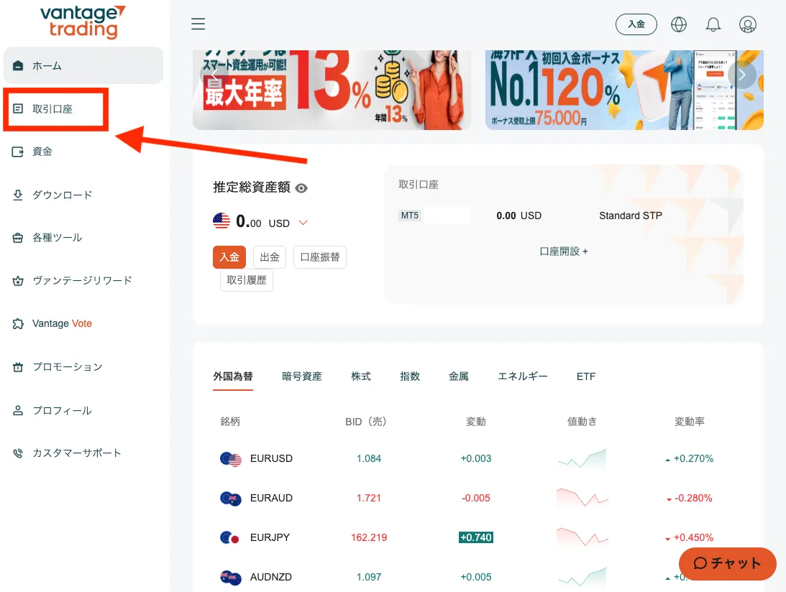Image resolution: width=786 pixels, height=592 pixels.
Task: Click the Vantage Trading logo
Action: [83, 22]
